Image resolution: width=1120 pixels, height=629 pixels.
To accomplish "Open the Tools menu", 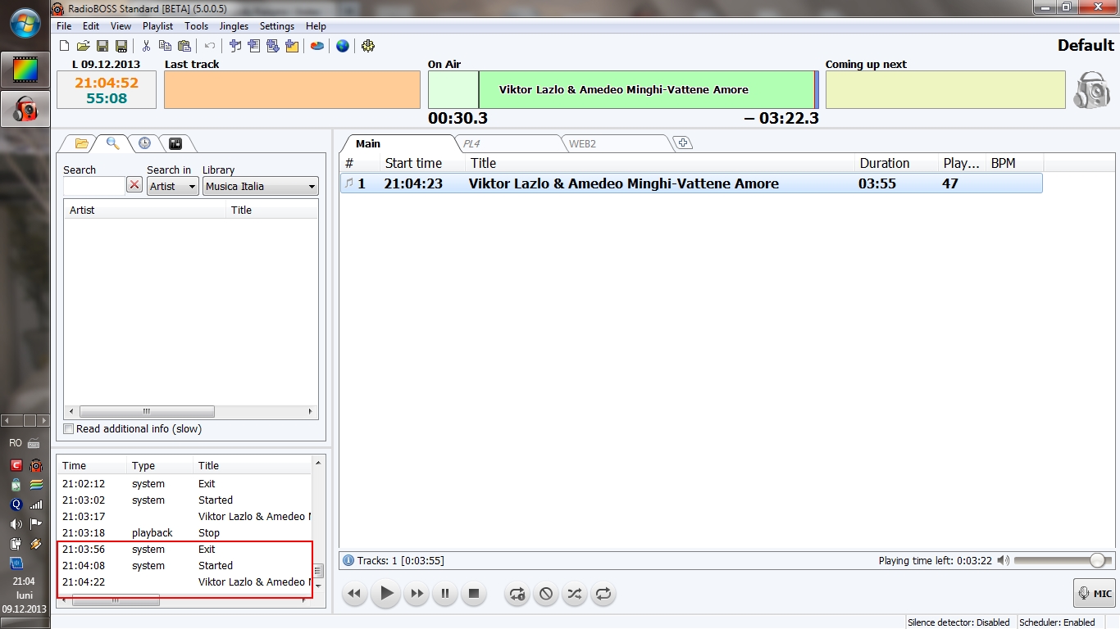I will (196, 26).
